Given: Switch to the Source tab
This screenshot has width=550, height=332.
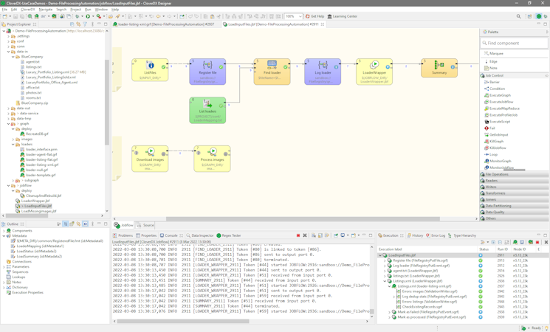Looking at the screenshot, I should pos(148,225).
